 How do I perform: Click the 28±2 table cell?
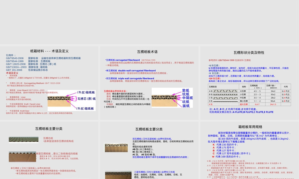click(273, 98)
